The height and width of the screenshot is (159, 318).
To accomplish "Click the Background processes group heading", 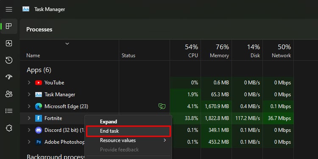I will [x=56, y=156].
